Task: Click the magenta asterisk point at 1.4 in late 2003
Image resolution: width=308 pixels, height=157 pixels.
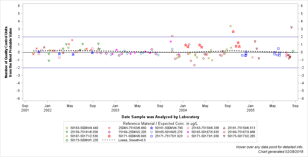Action: (x=171, y=42)
